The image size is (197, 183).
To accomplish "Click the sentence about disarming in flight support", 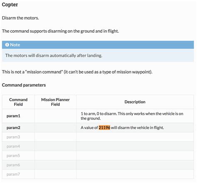I will 60,31.
